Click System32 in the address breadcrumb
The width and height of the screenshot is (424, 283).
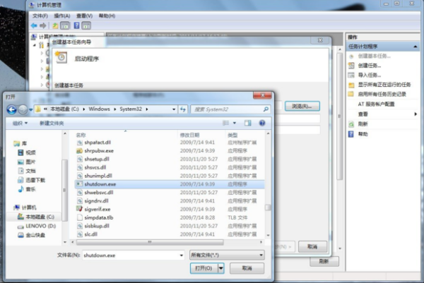coord(131,109)
